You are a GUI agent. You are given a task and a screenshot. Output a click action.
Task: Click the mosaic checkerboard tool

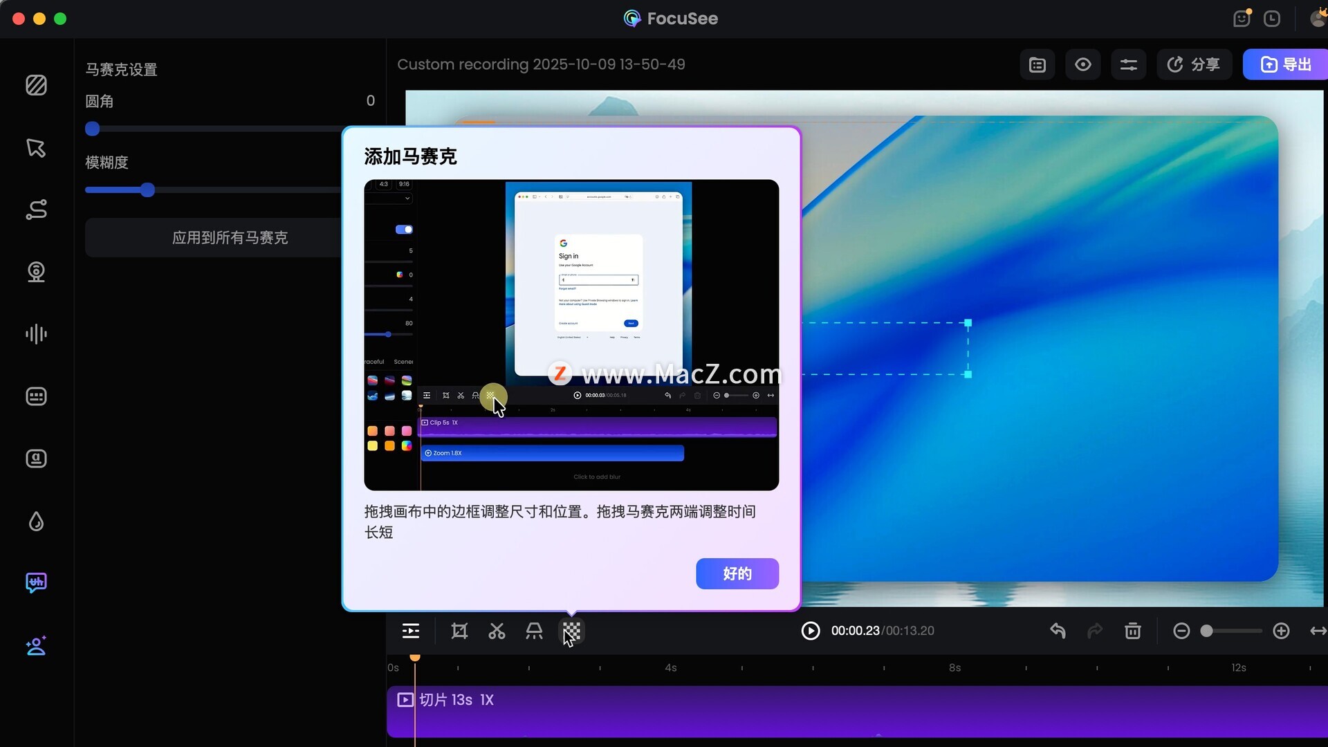click(x=571, y=631)
